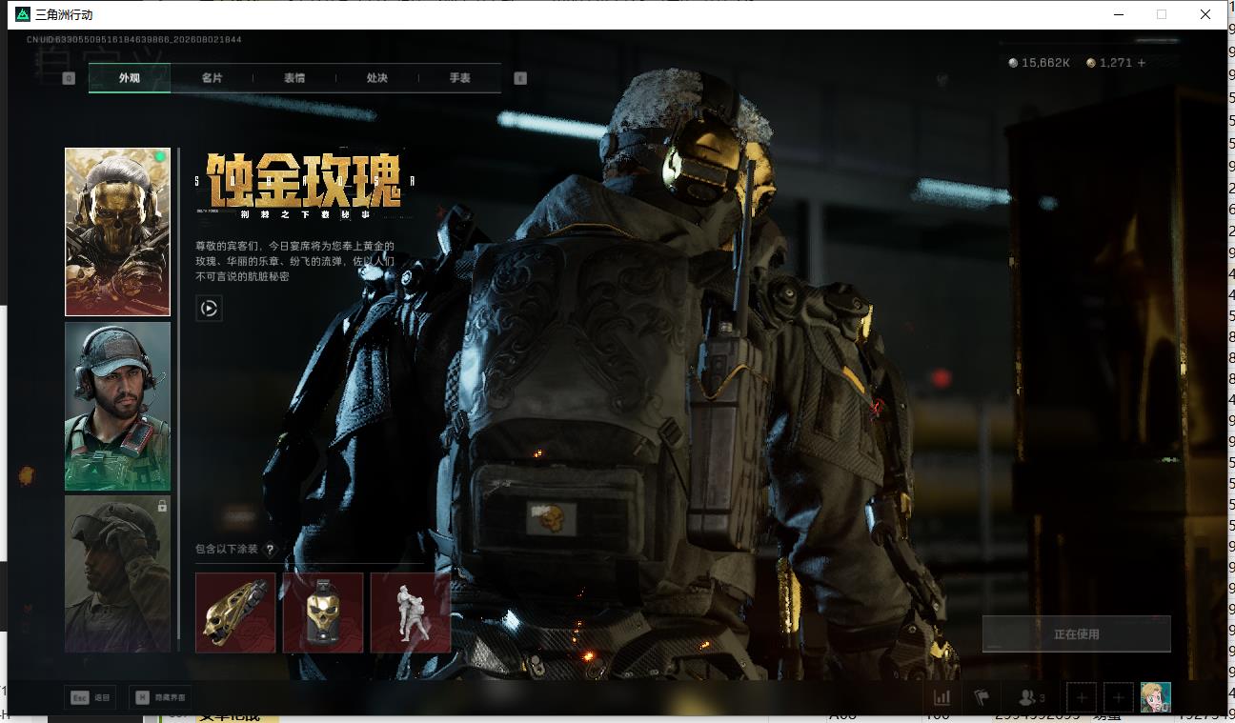Click the 正在使用 button
Viewport: 1235px width, 723px height.
pos(1077,633)
